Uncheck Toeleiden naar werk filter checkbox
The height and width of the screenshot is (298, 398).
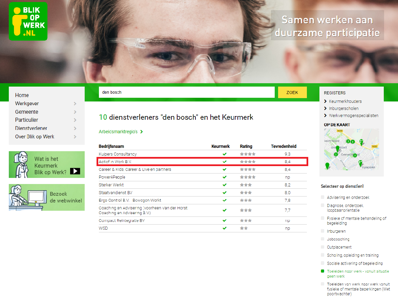coord(322,271)
